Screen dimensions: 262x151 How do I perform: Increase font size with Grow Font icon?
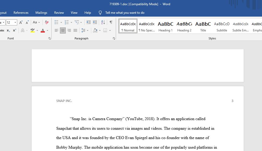[21, 22]
